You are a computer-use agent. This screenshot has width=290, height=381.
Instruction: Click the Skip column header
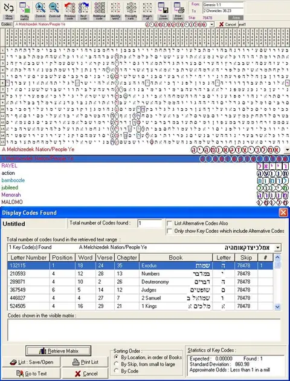[x=246, y=258]
